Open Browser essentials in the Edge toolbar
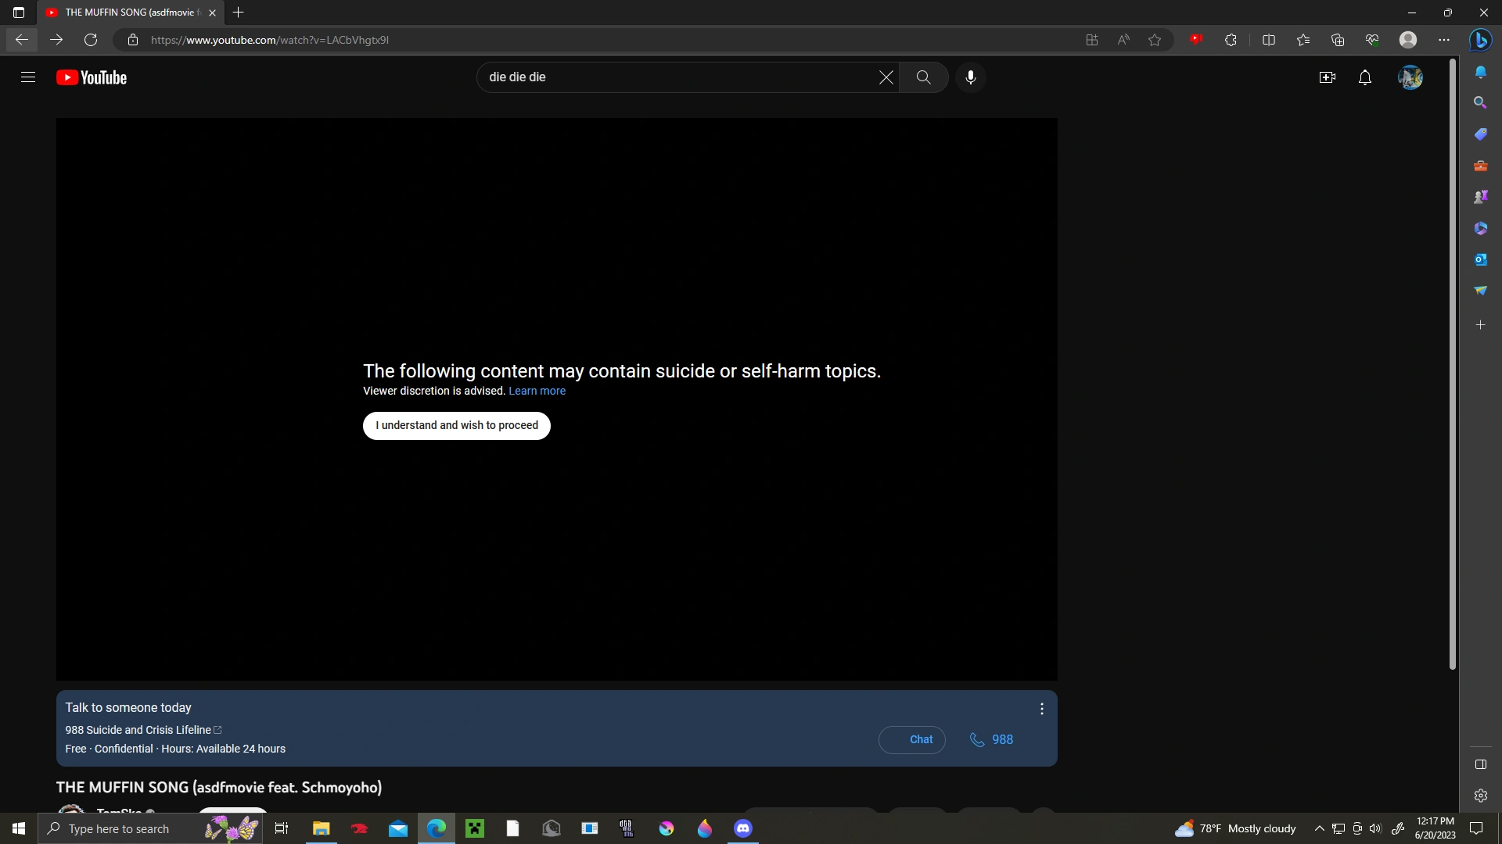 coord(1372,40)
